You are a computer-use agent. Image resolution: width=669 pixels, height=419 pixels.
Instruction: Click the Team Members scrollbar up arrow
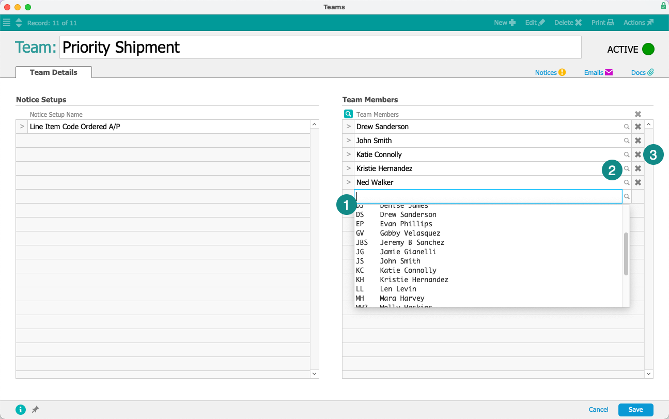(x=649, y=125)
